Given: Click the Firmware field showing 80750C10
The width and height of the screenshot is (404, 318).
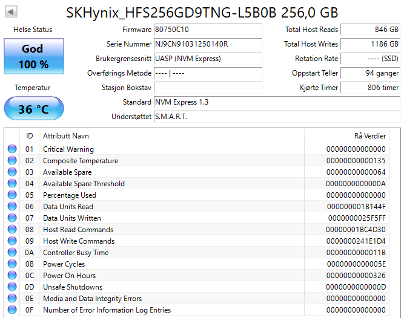Looking at the screenshot, I should (208, 30).
